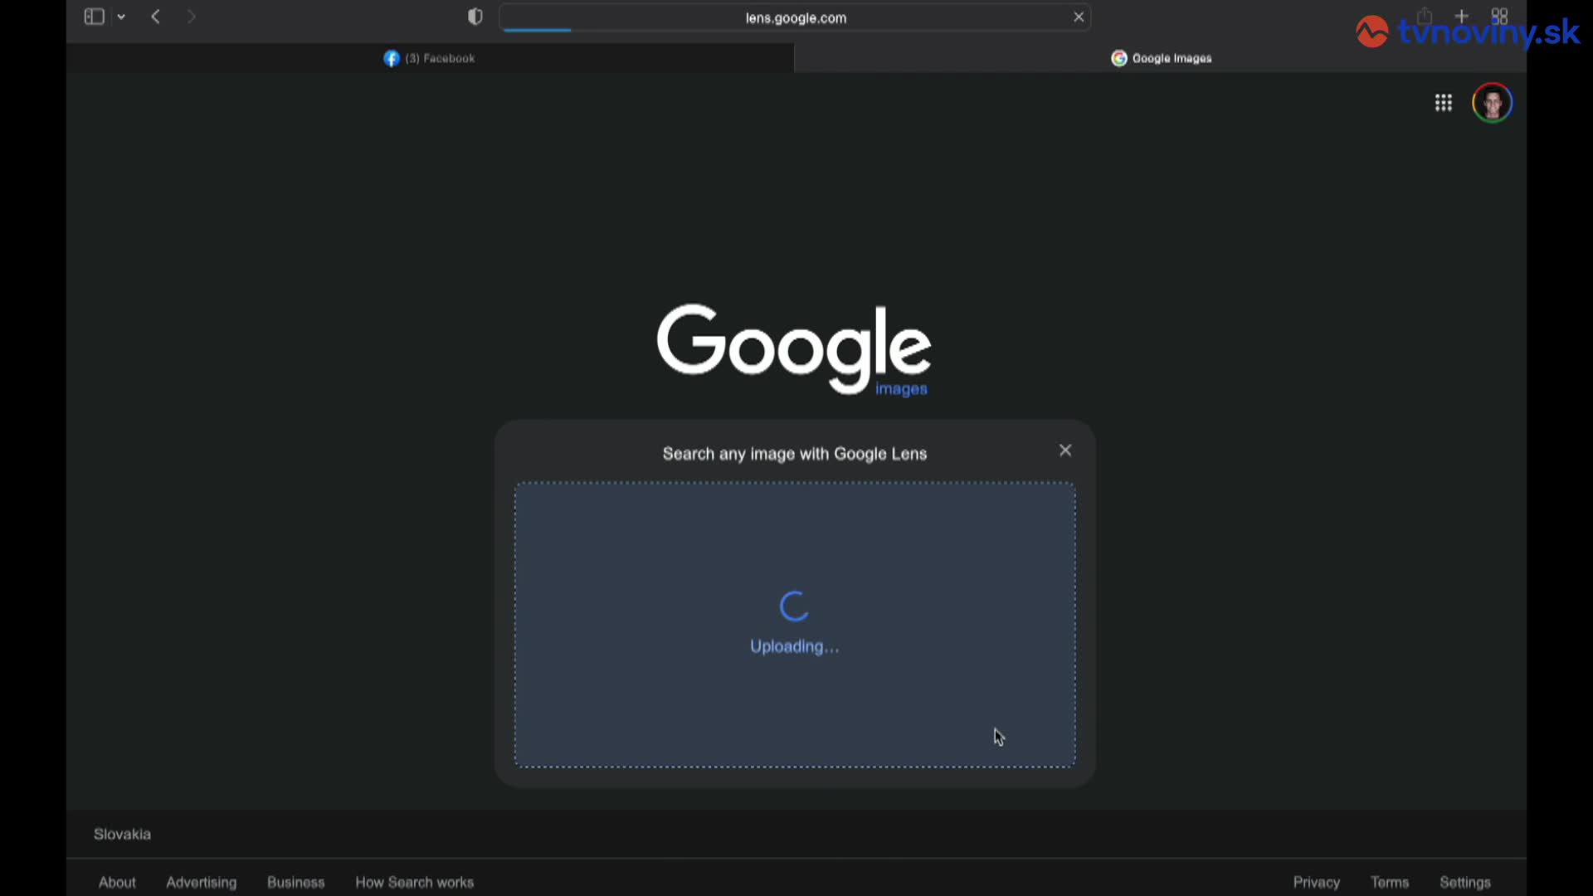Screen dimensions: 1593x896
Task: Open the Terms footer link
Action: tap(1390, 882)
